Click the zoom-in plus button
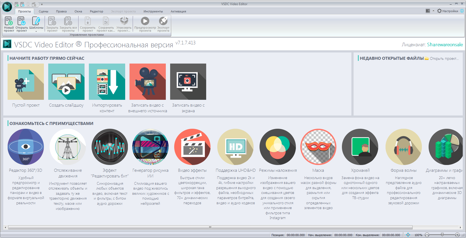This screenshot has width=466, height=238. [457, 235]
